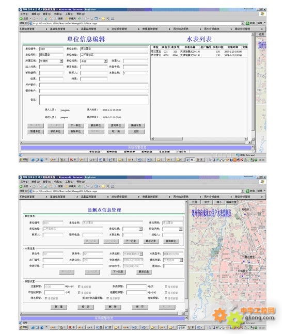Open 流量监测管理 menu in the upper window
The image size is (282, 334).
pos(88,29)
